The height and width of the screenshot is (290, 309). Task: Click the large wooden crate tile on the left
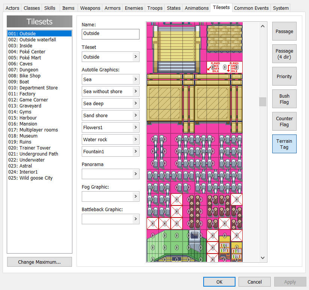point(165,103)
